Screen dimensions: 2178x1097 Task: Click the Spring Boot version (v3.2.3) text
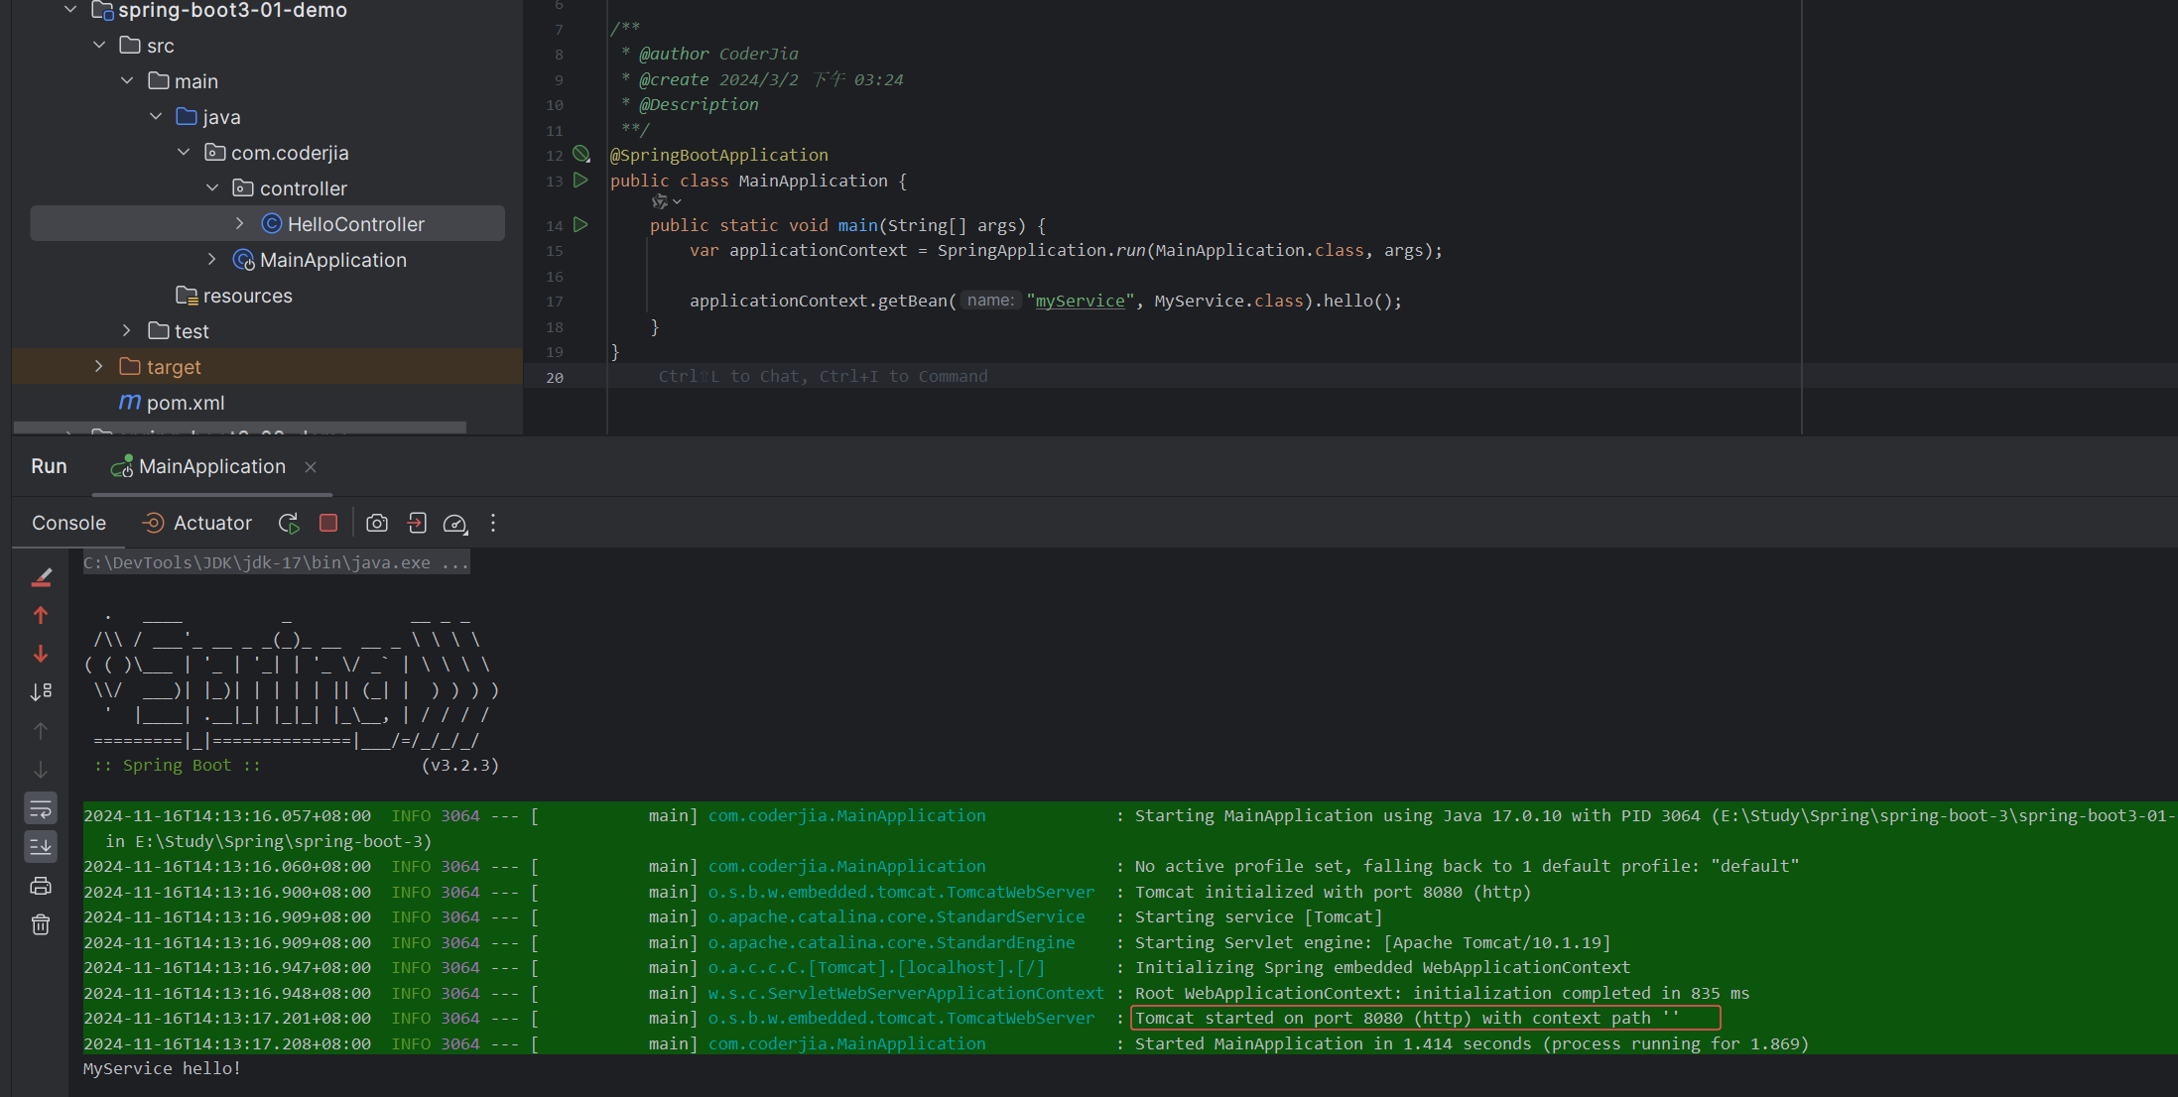click(460, 765)
